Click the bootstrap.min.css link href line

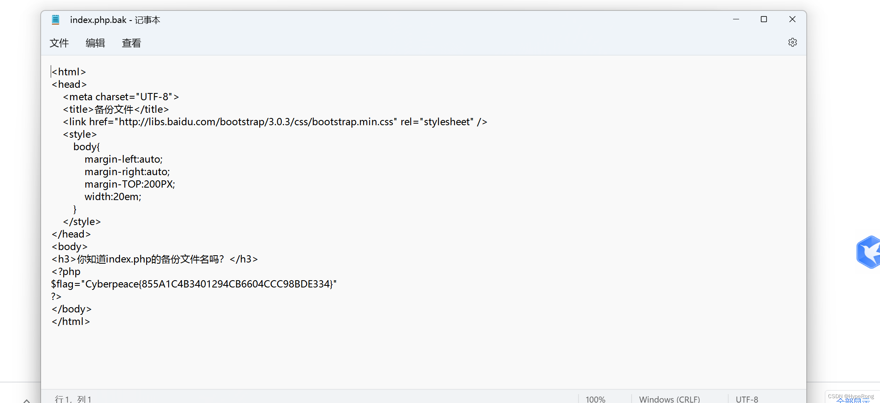[275, 122]
